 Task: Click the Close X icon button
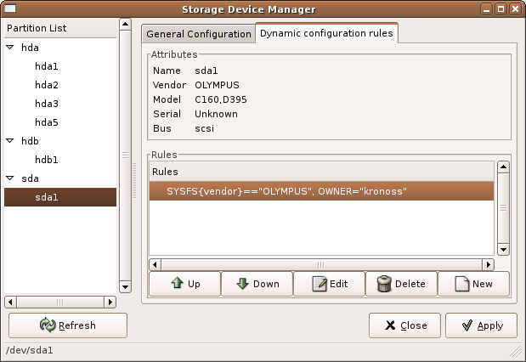(404, 325)
